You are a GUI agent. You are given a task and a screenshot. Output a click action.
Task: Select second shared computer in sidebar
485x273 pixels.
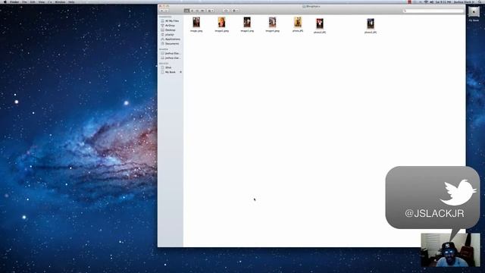[x=171, y=58]
